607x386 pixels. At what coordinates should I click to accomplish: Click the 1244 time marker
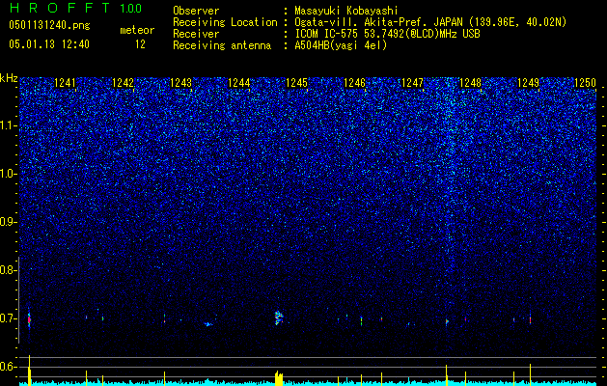coord(239,83)
